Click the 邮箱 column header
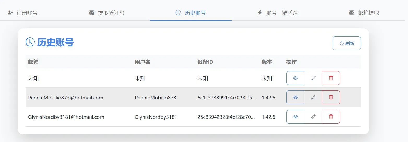Image resolution: width=408 pixels, height=142 pixels. coord(33,62)
